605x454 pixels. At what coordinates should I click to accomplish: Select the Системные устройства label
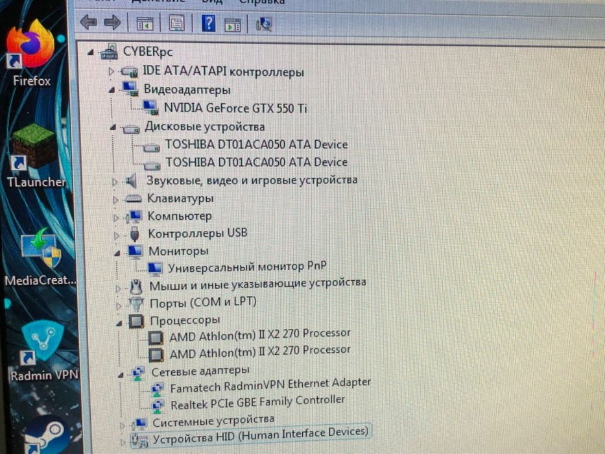[x=213, y=421]
